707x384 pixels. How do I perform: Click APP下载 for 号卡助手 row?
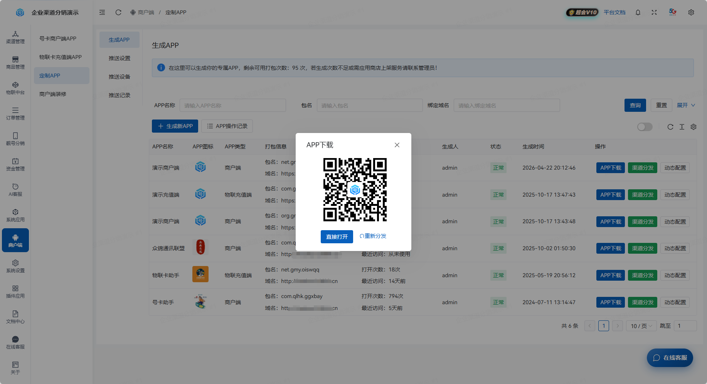tap(611, 302)
